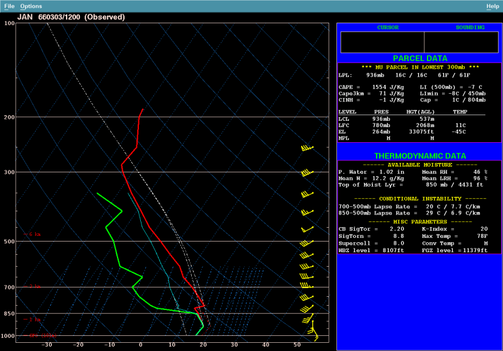Click the 'CURSOR' label

tap(388, 27)
